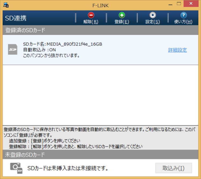Open settings with the 設定 gear icon
This screenshot has height=179, width=201.
point(152,16)
